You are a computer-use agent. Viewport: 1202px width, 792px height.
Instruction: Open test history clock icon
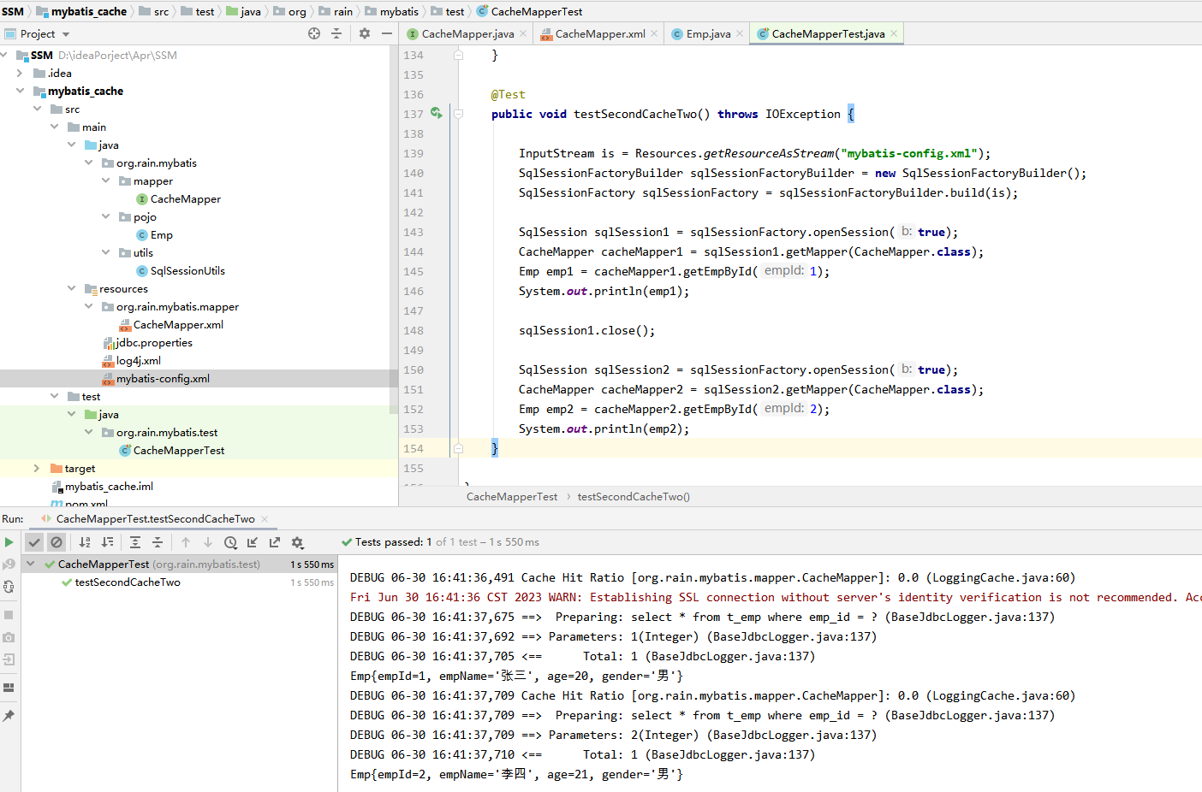click(x=230, y=542)
